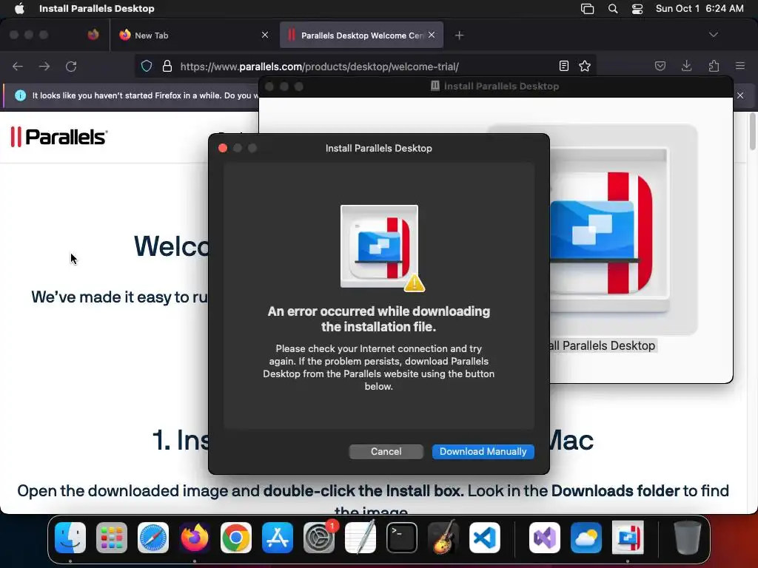Open Finder from the Dock
The image size is (758, 568).
point(70,538)
